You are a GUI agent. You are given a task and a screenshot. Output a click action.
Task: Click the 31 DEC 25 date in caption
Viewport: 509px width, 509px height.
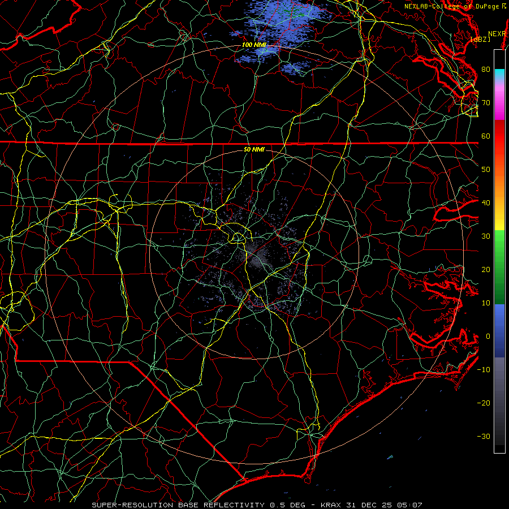coord(372,505)
